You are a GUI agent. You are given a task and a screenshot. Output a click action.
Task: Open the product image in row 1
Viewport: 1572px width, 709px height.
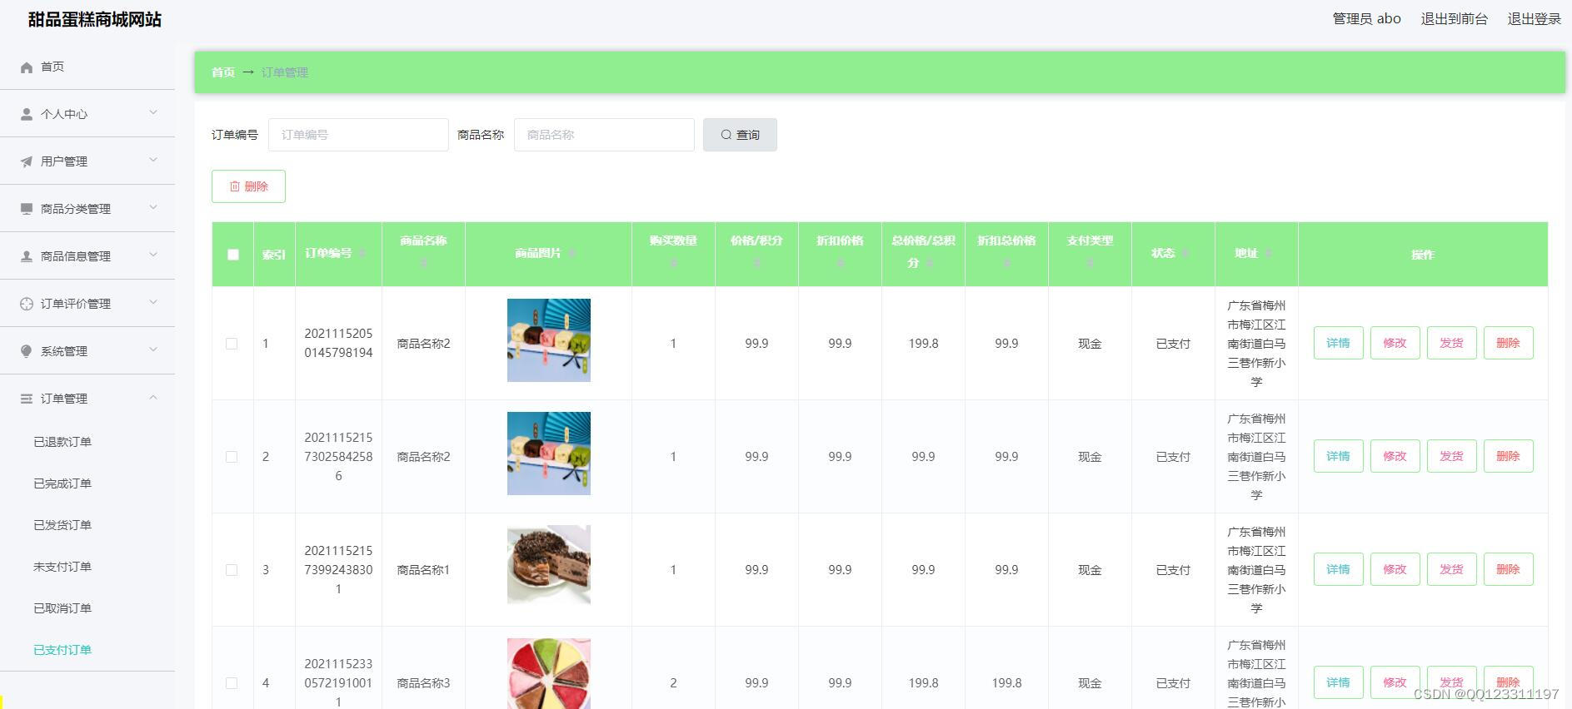click(x=549, y=340)
